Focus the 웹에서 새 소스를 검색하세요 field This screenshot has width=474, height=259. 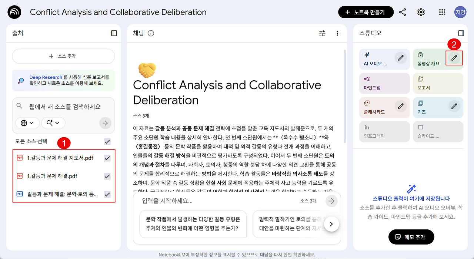tap(65, 107)
